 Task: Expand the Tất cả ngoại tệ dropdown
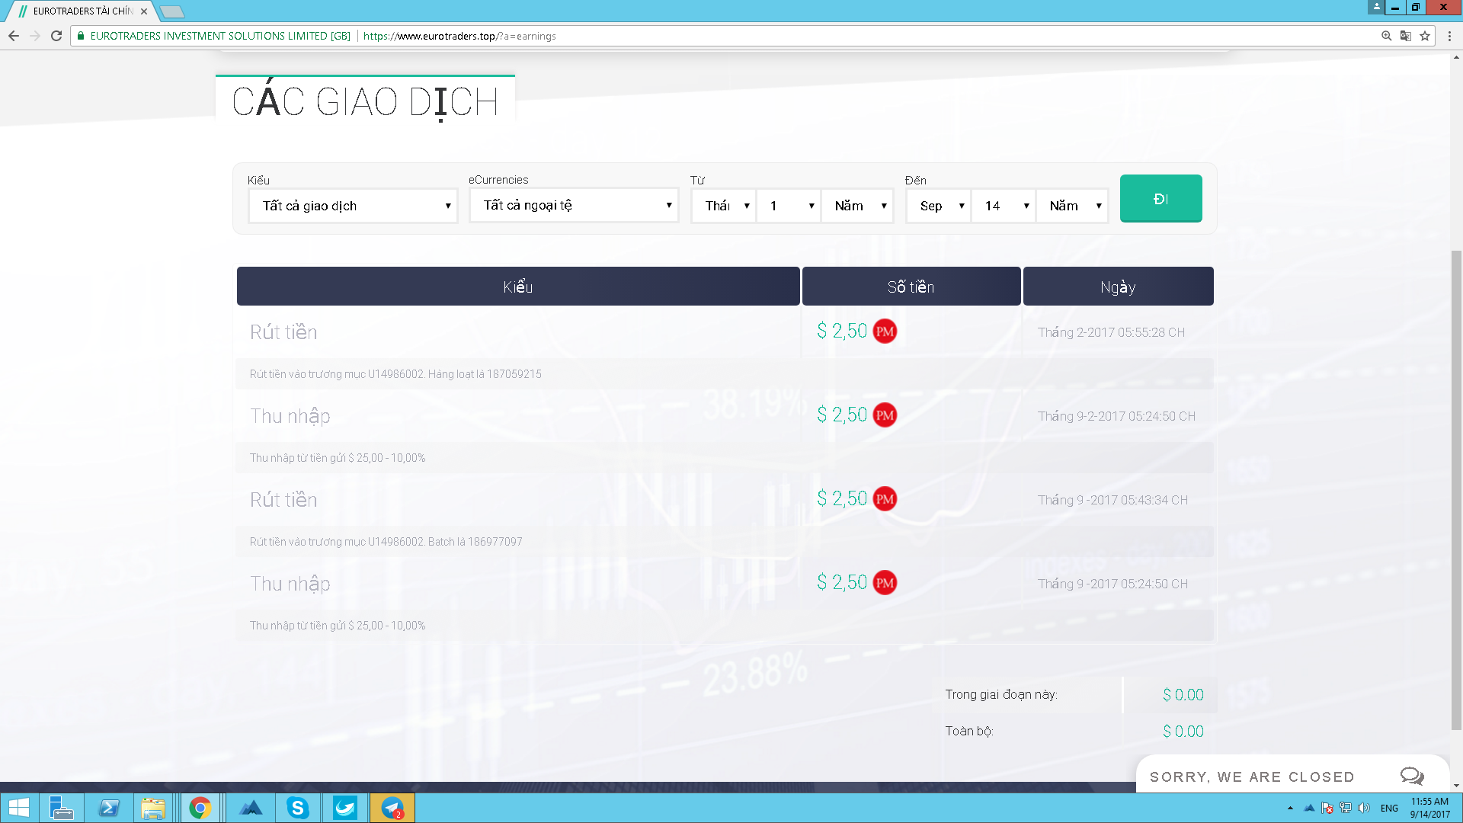click(x=574, y=205)
